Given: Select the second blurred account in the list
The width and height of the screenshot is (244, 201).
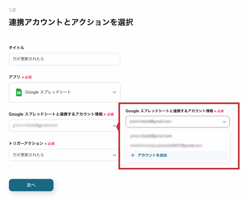Looking at the screenshot, I should coord(178,146).
